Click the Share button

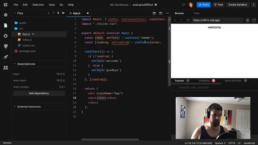click(204, 5)
